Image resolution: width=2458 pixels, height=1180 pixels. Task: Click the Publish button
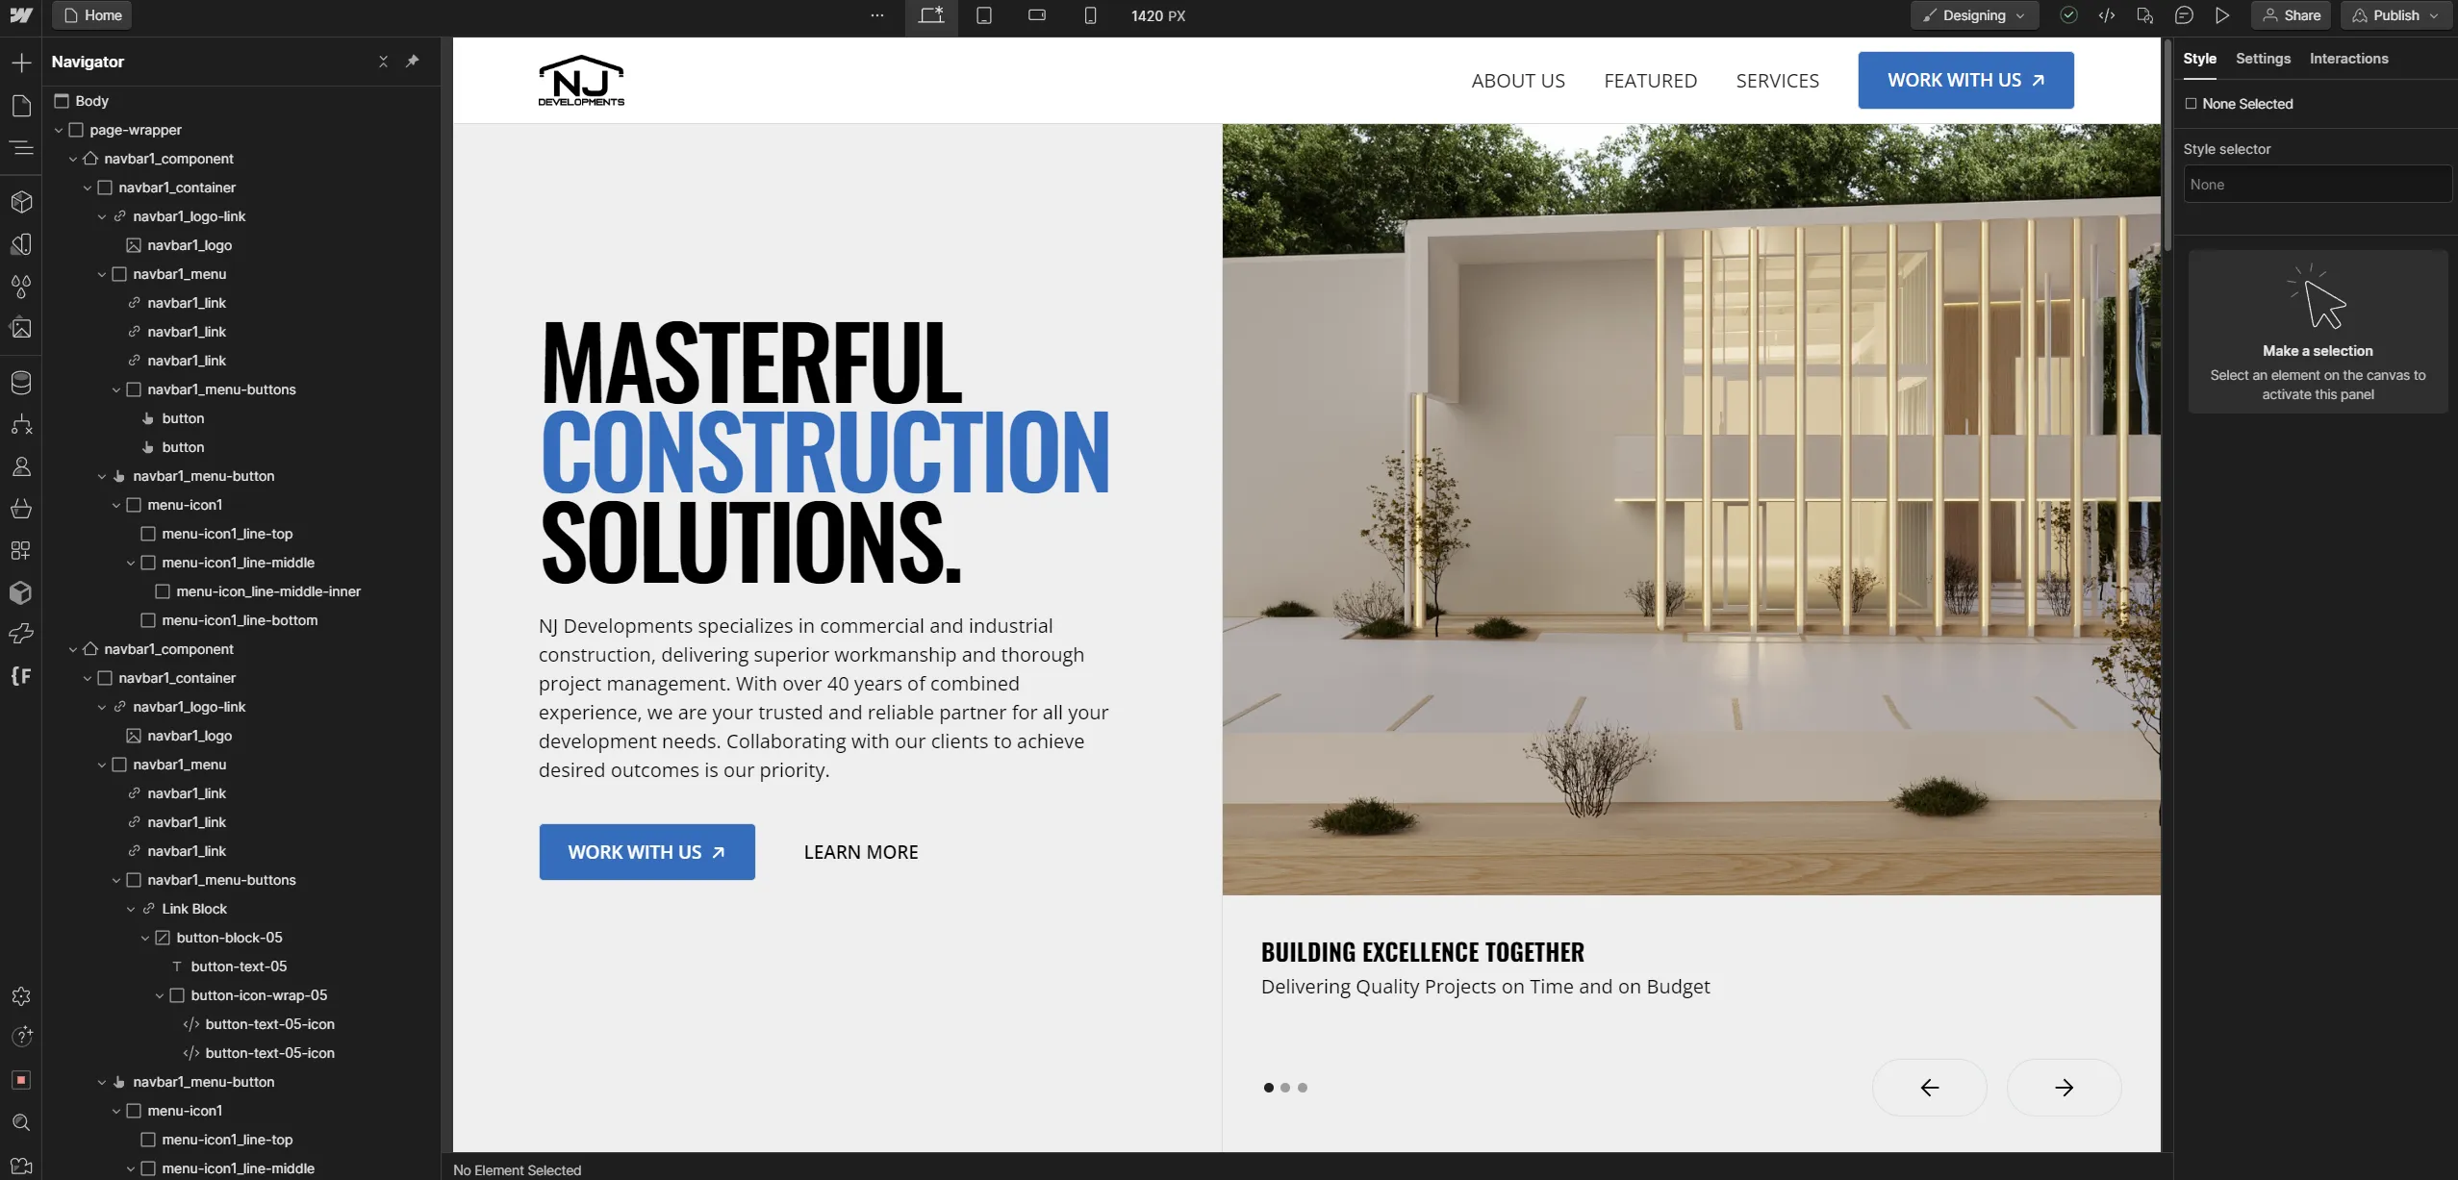(2395, 15)
